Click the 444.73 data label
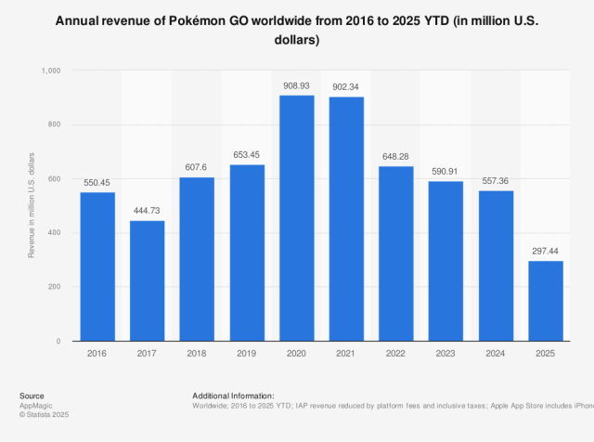Screen dimensions: 594x442 [147, 211]
